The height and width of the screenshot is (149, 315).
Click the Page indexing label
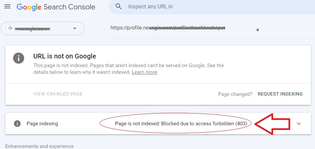[x=42, y=124]
